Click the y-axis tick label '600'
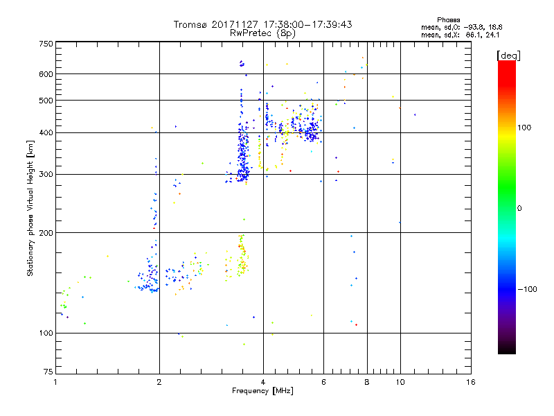554x416 pixels. click(x=46, y=74)
